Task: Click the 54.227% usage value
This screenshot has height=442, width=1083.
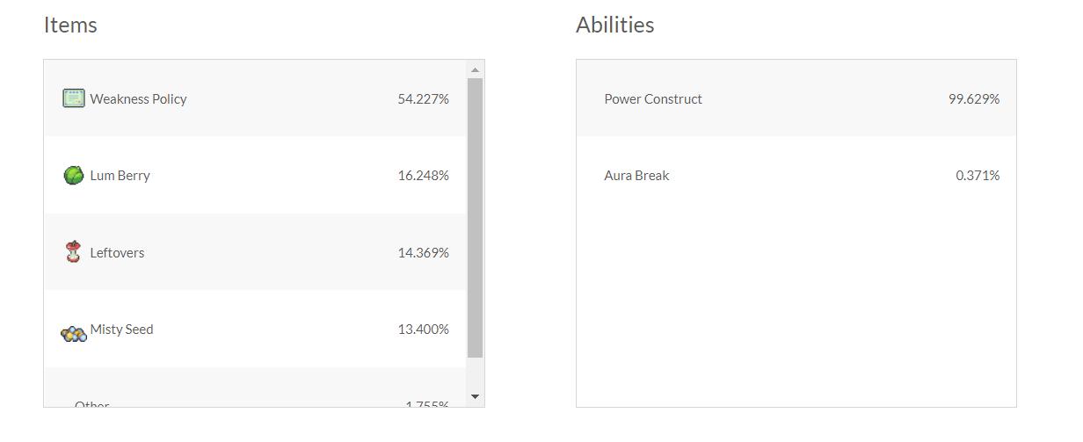Action: [x=423, y=99]
